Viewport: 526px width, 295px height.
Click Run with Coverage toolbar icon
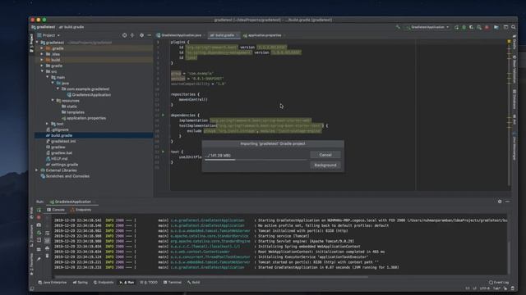471,27
